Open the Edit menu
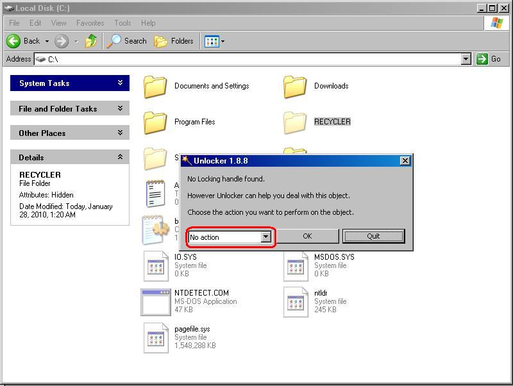 click(x=35, y=23)
